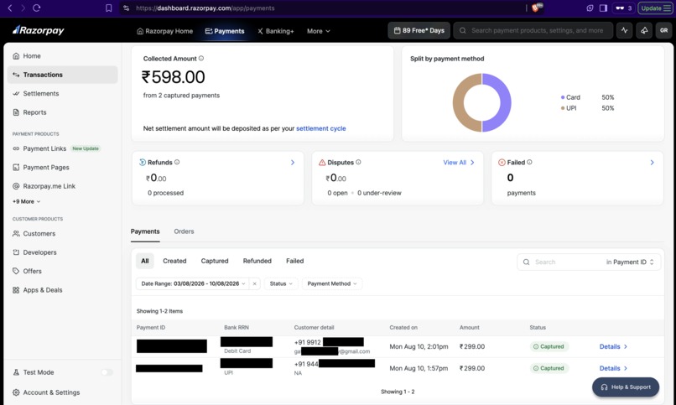This screenshot has width=676, height=405.
Task: Open Refunds card chevron arrow
Action: (x=293, y=163)
